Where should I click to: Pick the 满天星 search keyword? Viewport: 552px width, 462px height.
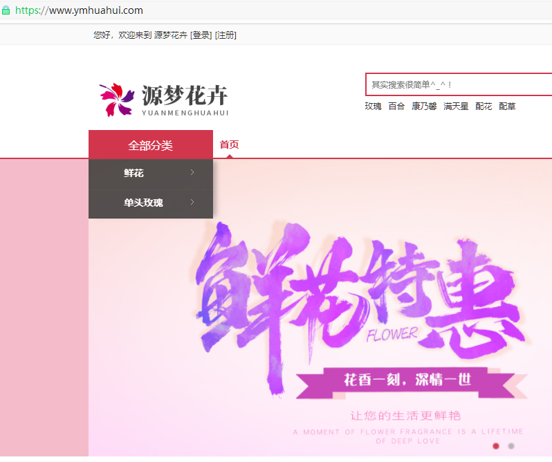click(x=456, y=107)
